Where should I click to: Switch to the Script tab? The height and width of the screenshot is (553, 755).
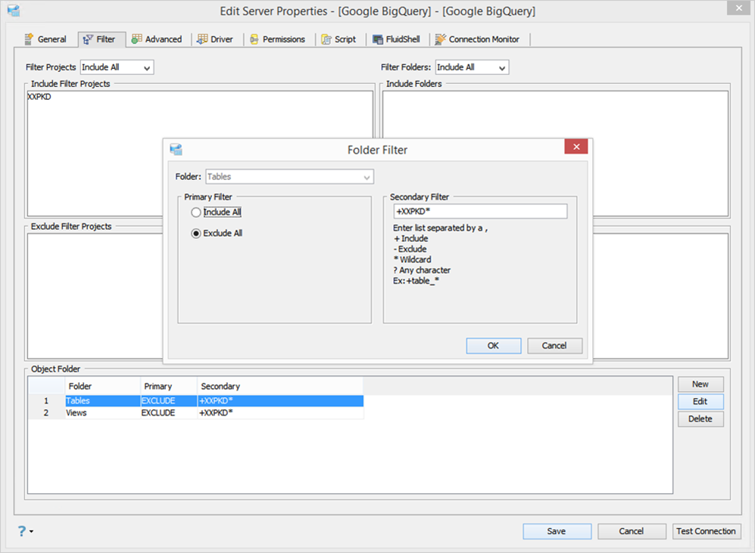pyautogui.click(x=339, y=39)
